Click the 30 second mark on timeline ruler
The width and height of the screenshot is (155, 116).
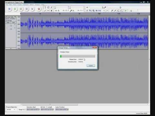[60, 14]
